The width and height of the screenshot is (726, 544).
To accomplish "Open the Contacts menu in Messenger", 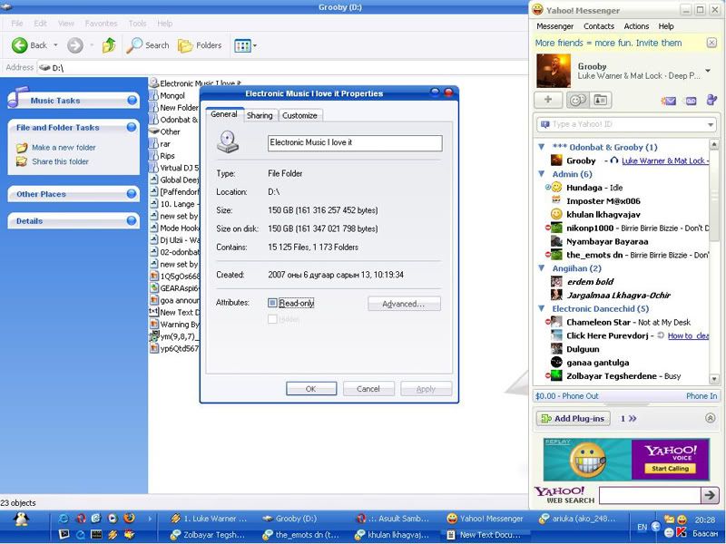I will [x=598, y=26].
